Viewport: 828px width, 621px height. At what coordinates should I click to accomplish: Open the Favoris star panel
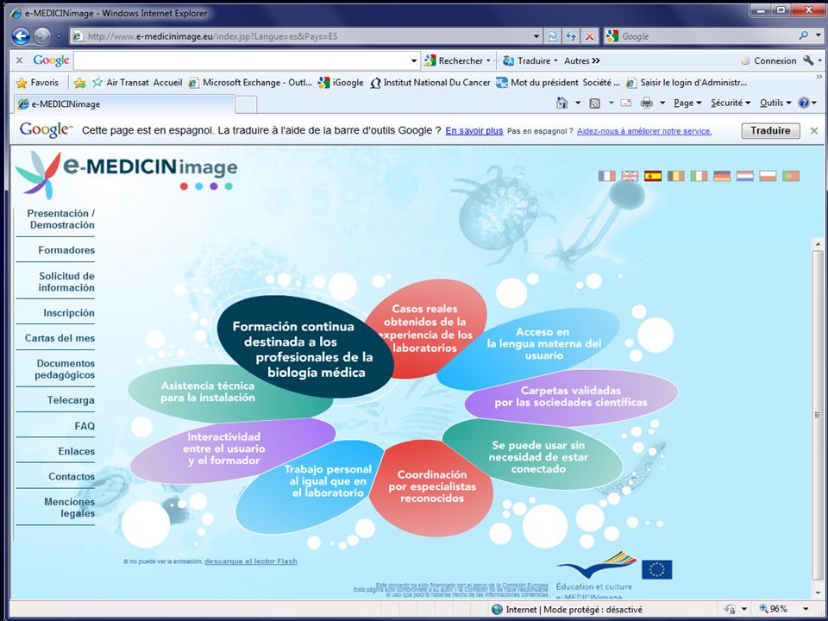[x=37, y=83]
